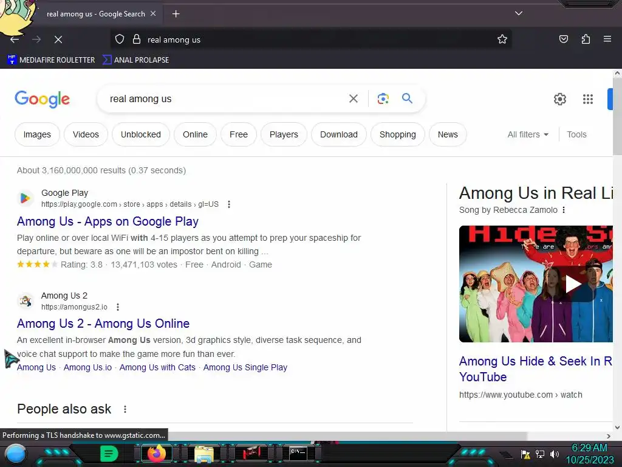Viewport: 622px width, 467px height.
Task: Open the ANAL PROLAPSE bookmark
Action: pos(135,60)
